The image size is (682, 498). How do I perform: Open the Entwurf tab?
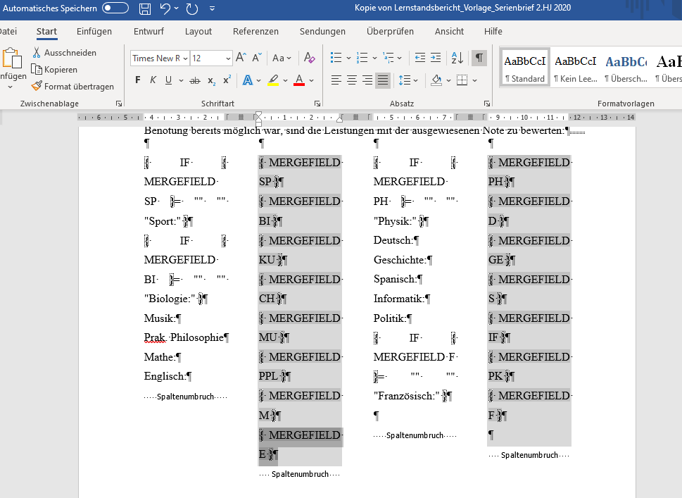click(149, 31)
